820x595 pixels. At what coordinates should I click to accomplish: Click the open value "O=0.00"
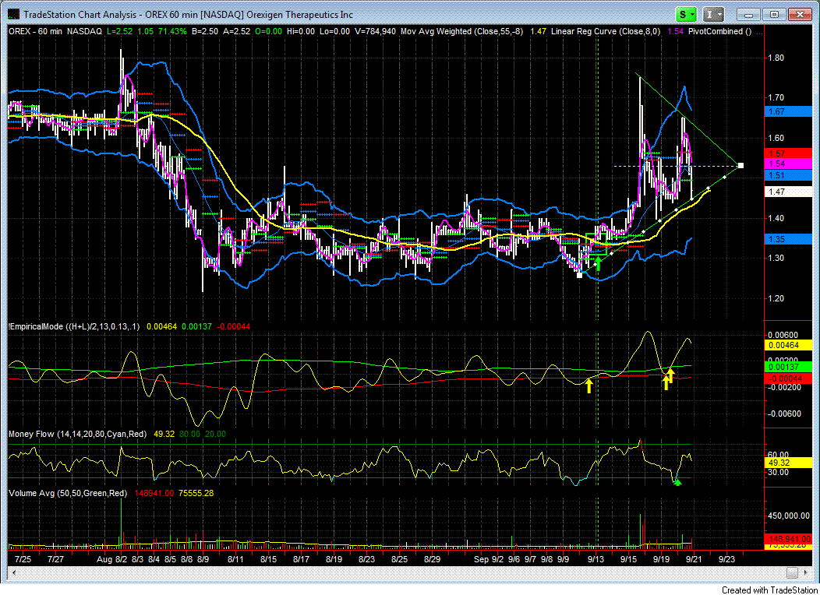click(269, 31)
